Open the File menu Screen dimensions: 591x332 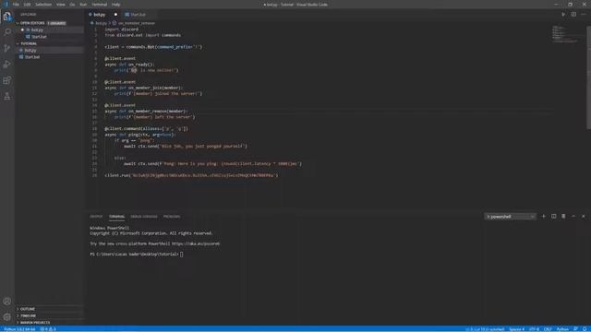coord(16,5)
